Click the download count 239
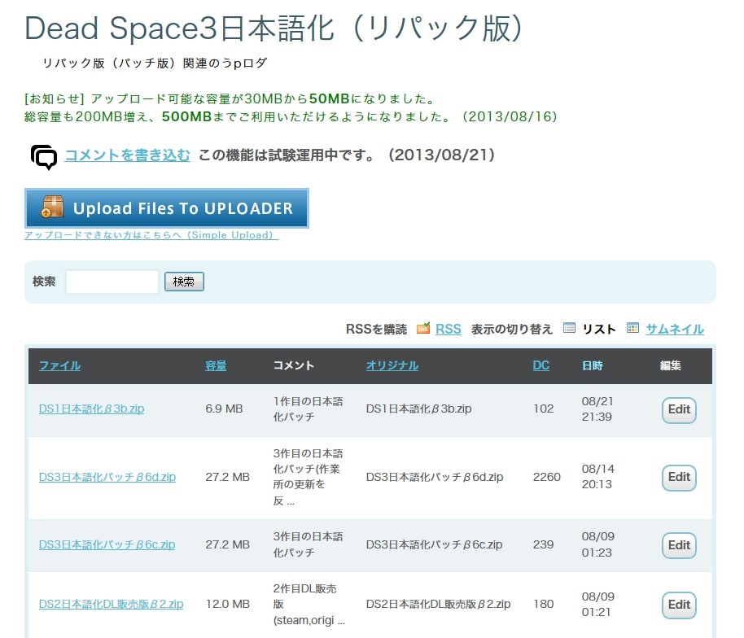This screenshot has width=744, height=638. 543,544
